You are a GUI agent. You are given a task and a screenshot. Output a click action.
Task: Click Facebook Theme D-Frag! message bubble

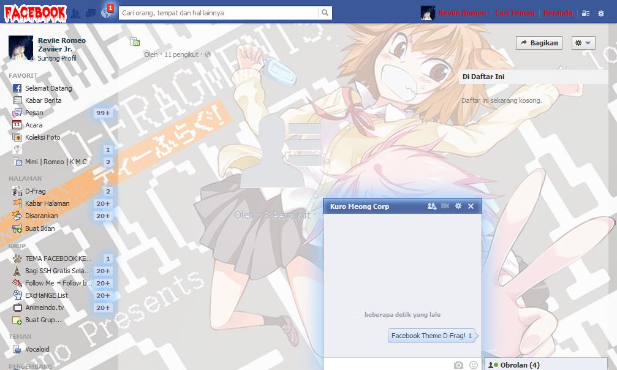pos(432,336)
